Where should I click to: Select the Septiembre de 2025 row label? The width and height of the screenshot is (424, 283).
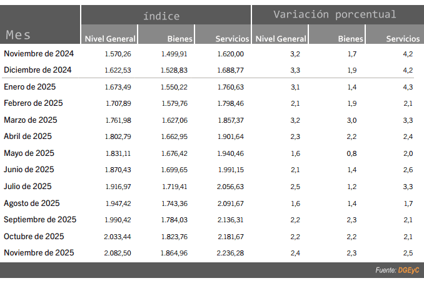pyautogui.click(x=40, y=219)
